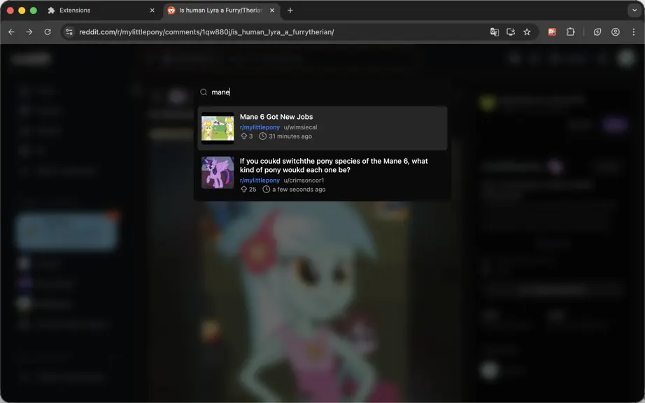Click the text 31 minutes ago
The width and height of the screenshot is (645, 403).
coord(290,136)
